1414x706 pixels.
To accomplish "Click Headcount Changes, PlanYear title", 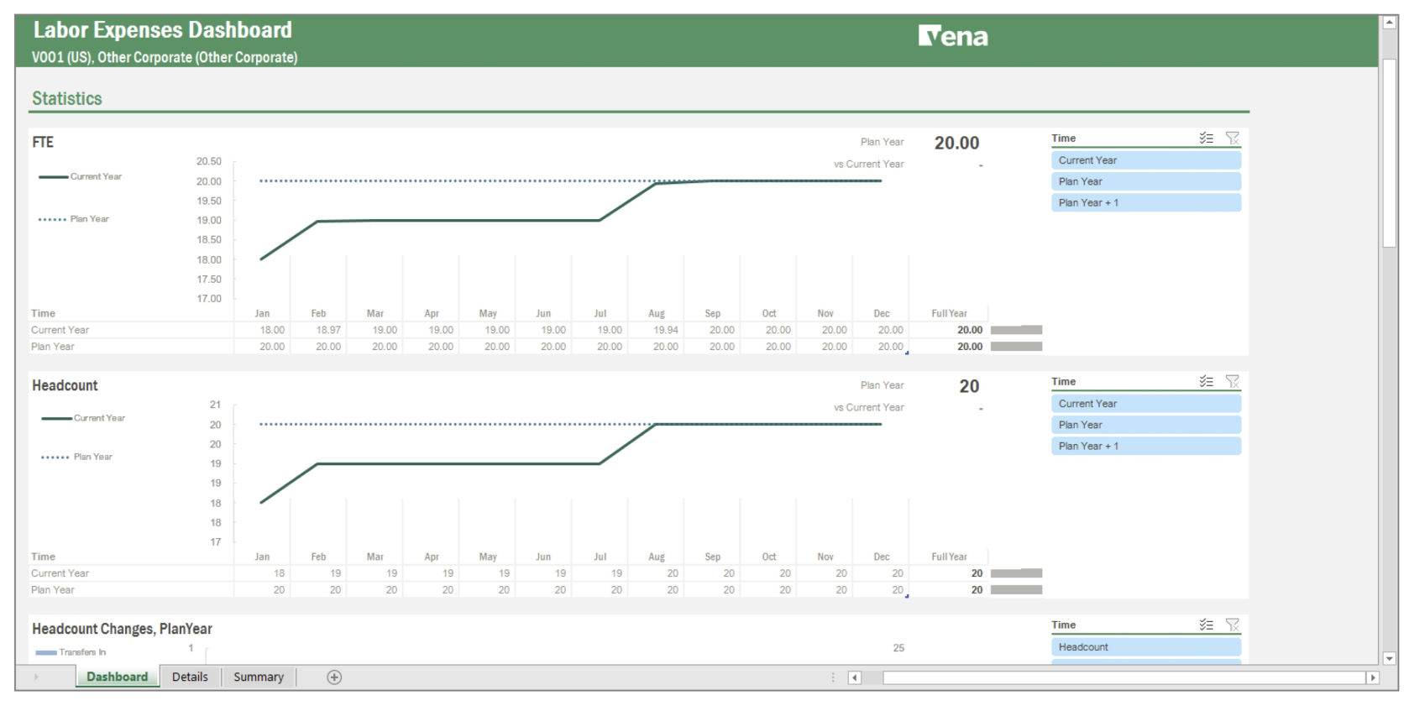I will [122, 629].
